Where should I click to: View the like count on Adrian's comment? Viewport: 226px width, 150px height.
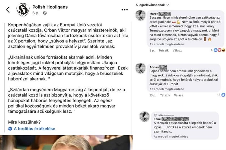[221, 95]
